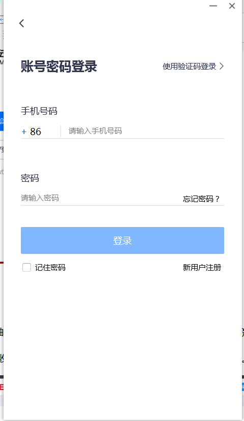Tick the 记住密码 checkbox
This screenshot has height=421, width=244.
pyautogui.click(x=26, y=268)
